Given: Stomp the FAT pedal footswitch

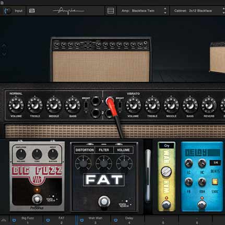Looking at the screenshot, I should 104,202.
